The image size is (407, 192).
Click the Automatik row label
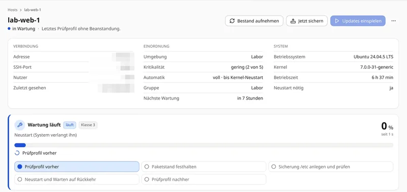point(154,78)
